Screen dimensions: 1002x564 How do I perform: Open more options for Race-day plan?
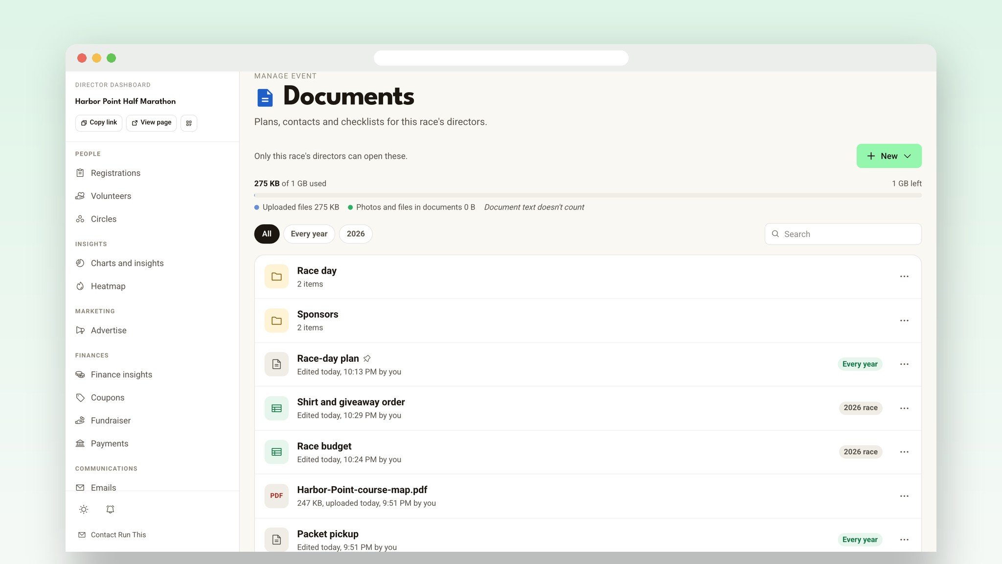coord(904,364)
